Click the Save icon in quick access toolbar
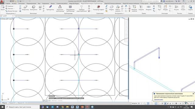Image resolution: width=195 pixels, height=109 pixels. point(11,1)
